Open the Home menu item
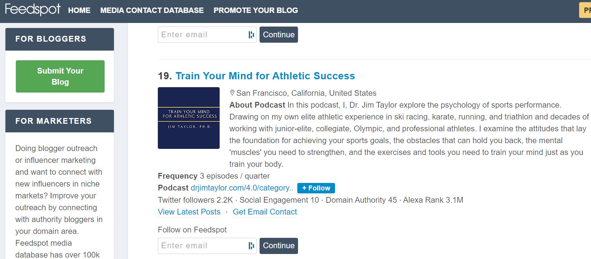Image resolution: width=591 pixels, height=259 pixels. [79, 10]
